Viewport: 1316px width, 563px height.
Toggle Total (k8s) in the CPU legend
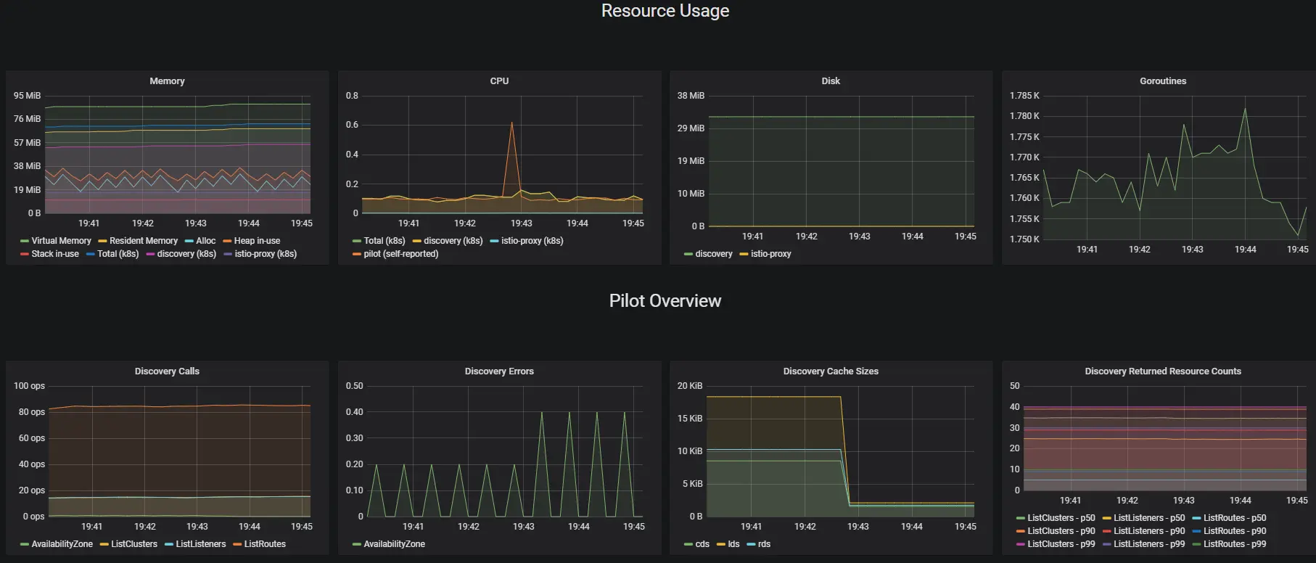pyautogui.click(x=384, y=241)
